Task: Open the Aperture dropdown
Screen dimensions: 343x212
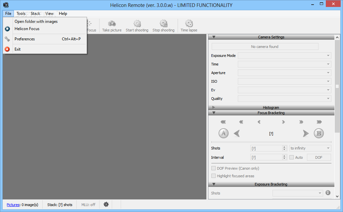Action: click(x=284, y=73)
